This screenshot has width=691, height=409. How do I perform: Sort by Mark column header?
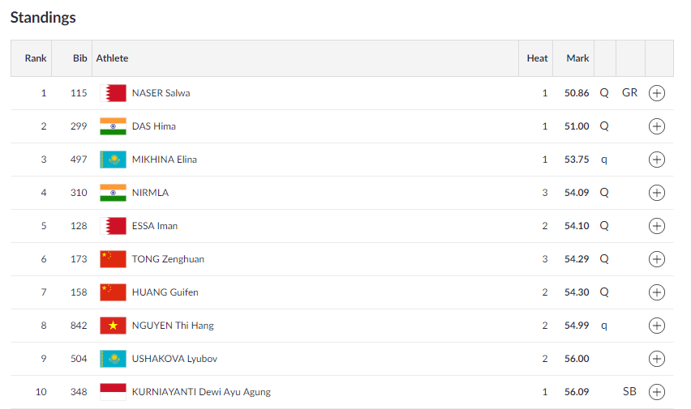click(577, 58)
